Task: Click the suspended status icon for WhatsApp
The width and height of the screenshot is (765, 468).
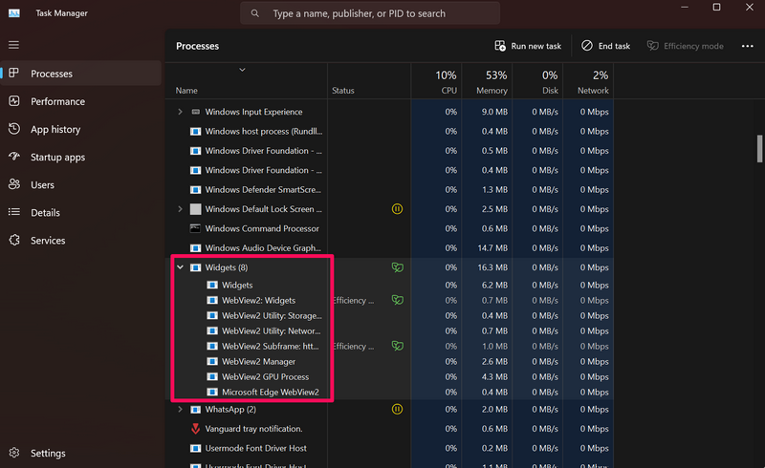Action: pos(397,410)
